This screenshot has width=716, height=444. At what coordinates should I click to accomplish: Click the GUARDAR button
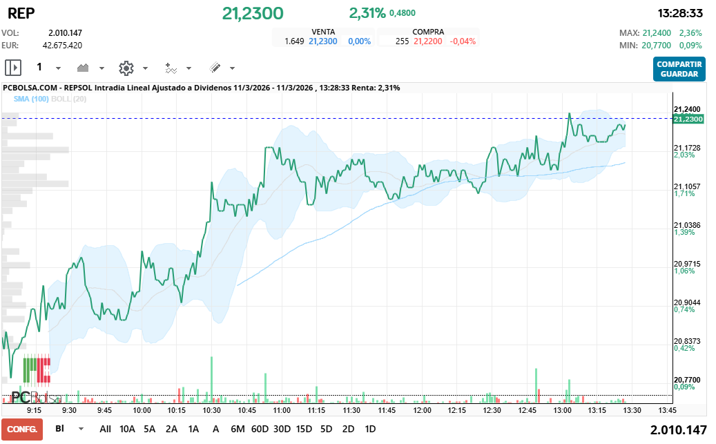pyautogui.click(x=679, y=74)
